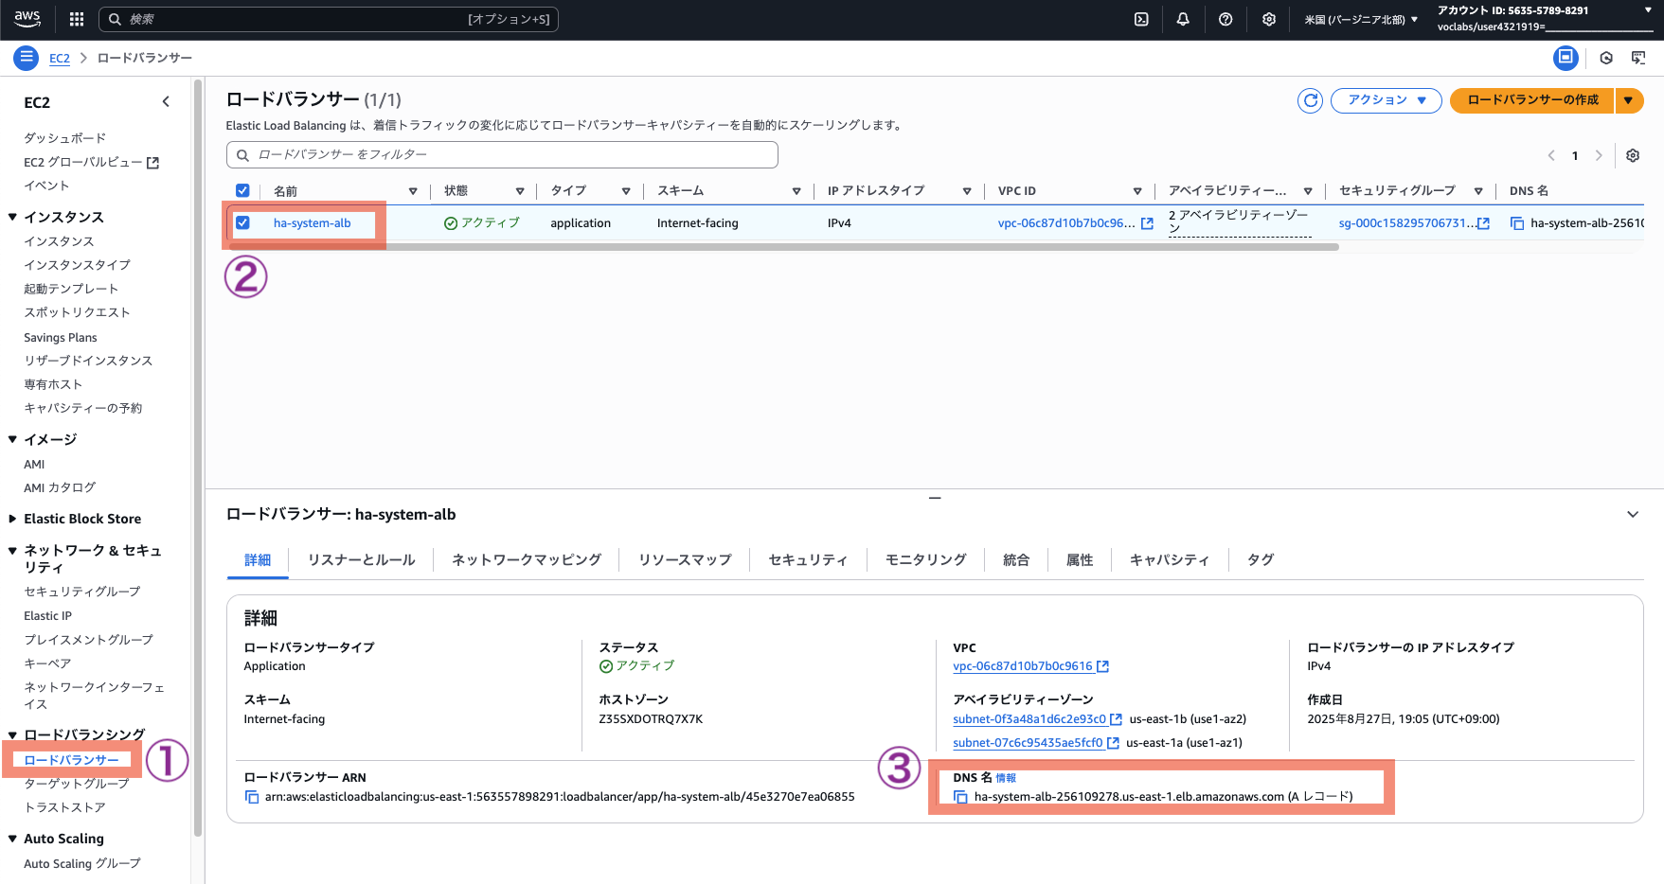
Task: Open the console settings gear in top bar
Action: pos(1269,19)
